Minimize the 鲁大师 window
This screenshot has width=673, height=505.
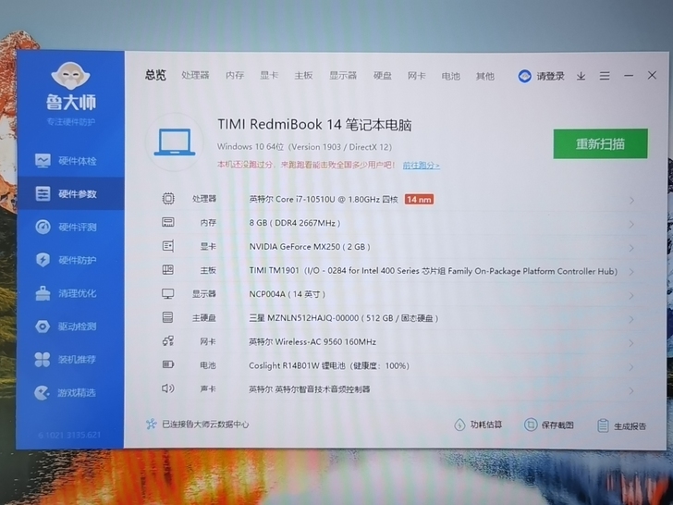(629, 76)
